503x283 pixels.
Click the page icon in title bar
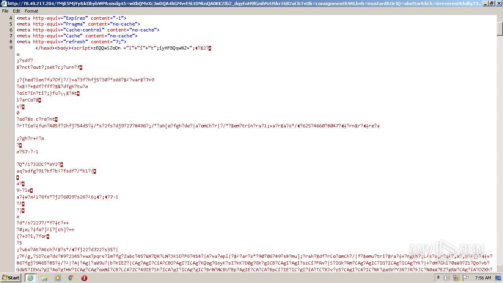[4, 4]
